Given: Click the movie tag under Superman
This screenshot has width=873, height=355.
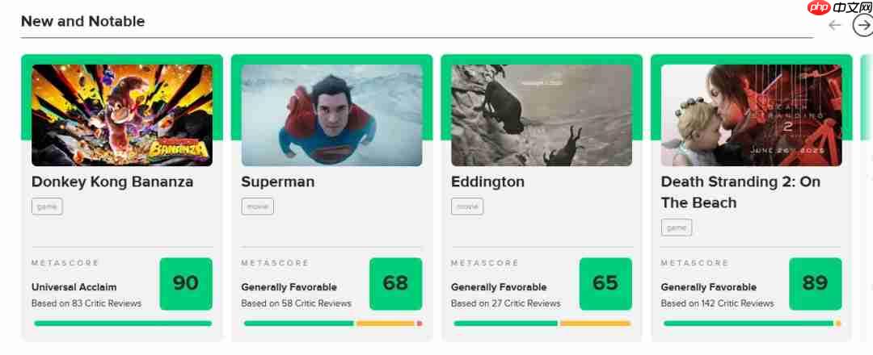Looking at the screenshot, I should pos(257,207).
